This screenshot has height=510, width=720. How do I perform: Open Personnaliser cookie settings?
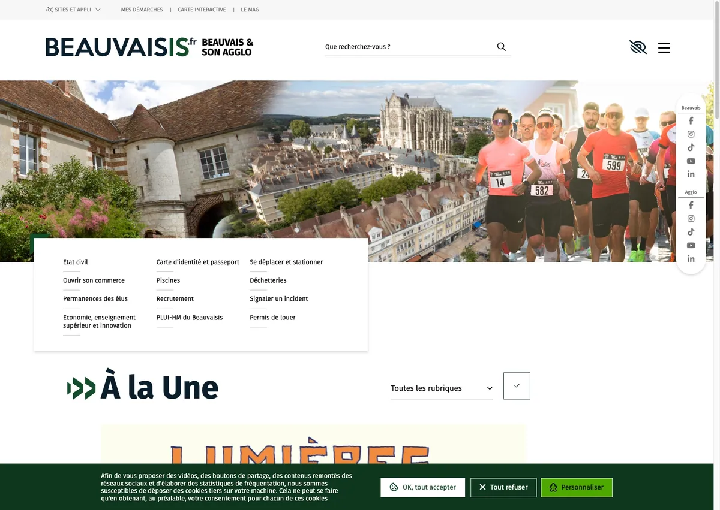pyautogui.click(x=577, y=487)
